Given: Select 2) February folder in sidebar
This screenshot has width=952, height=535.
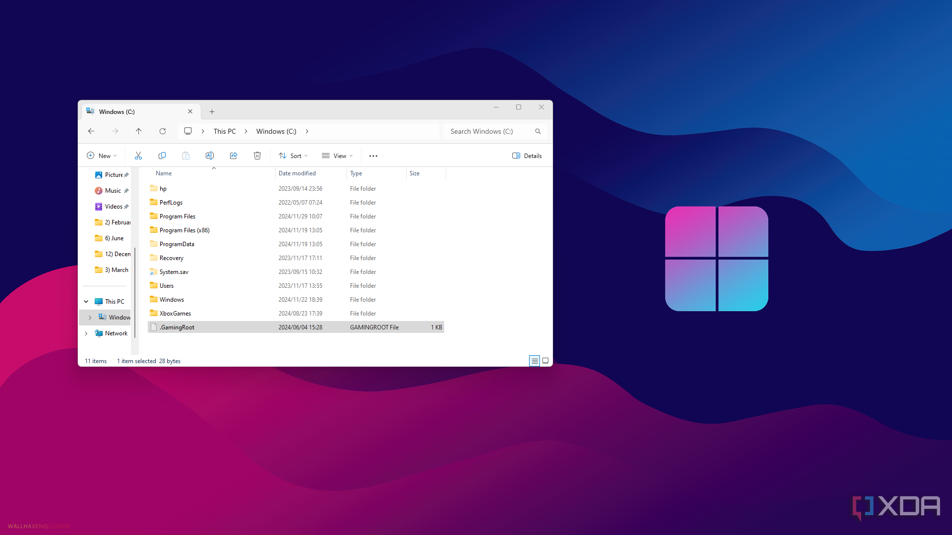Looking at the screenshot, I should click(x=112, y=222).
